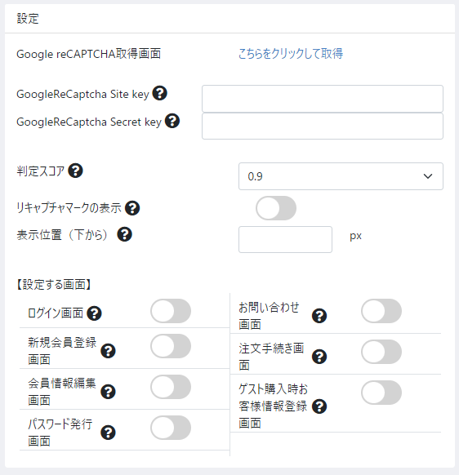Turn on ゲスト購入時お客様情報登録画面 switch
Image resolution: width=459 pixels, height=475 pixels.
coord(381,393)
